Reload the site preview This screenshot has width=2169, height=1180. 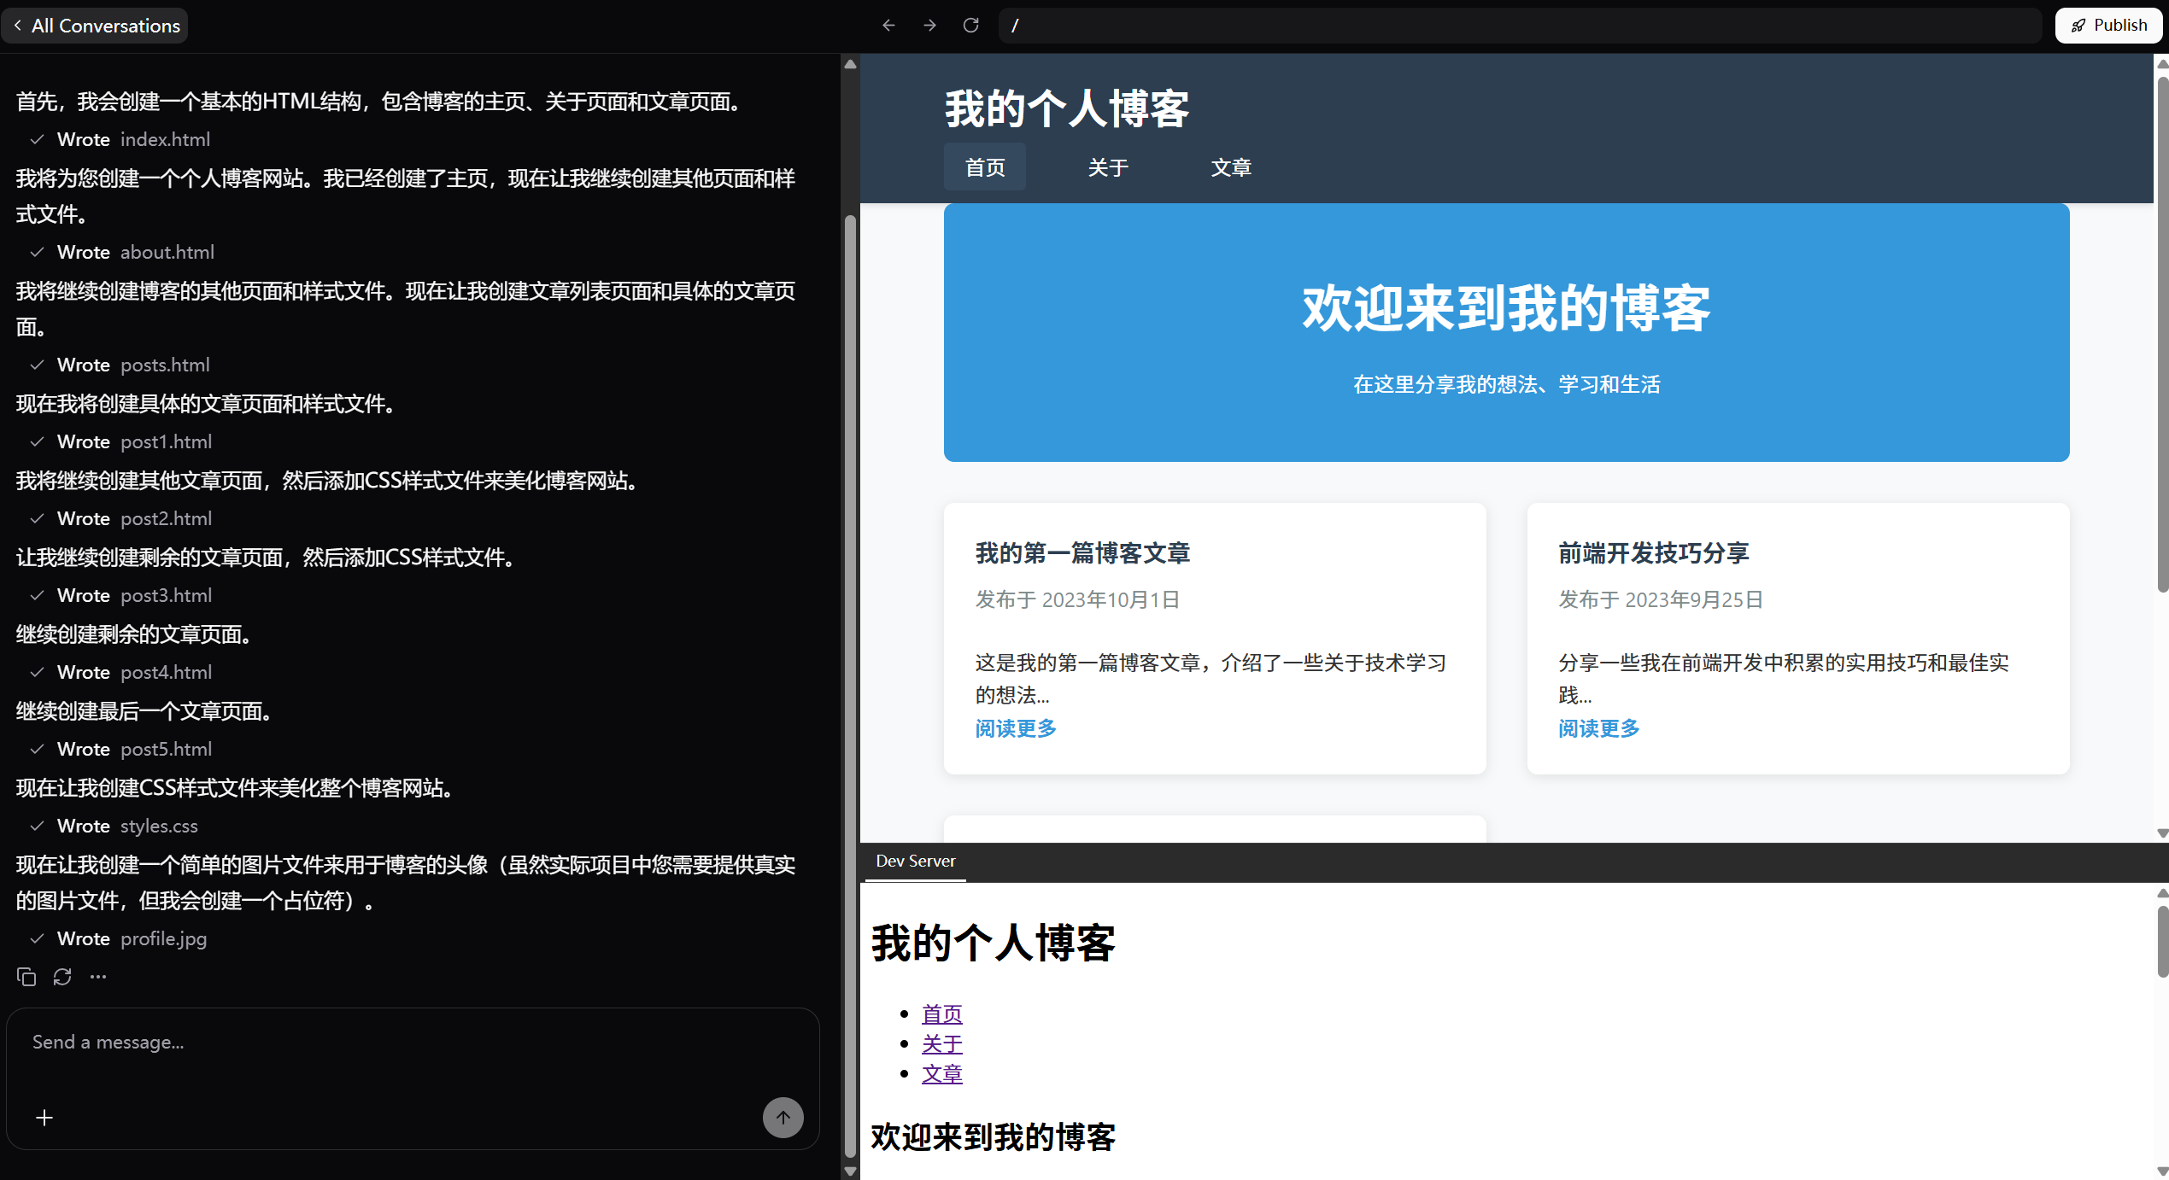click(x=970, y=25)
